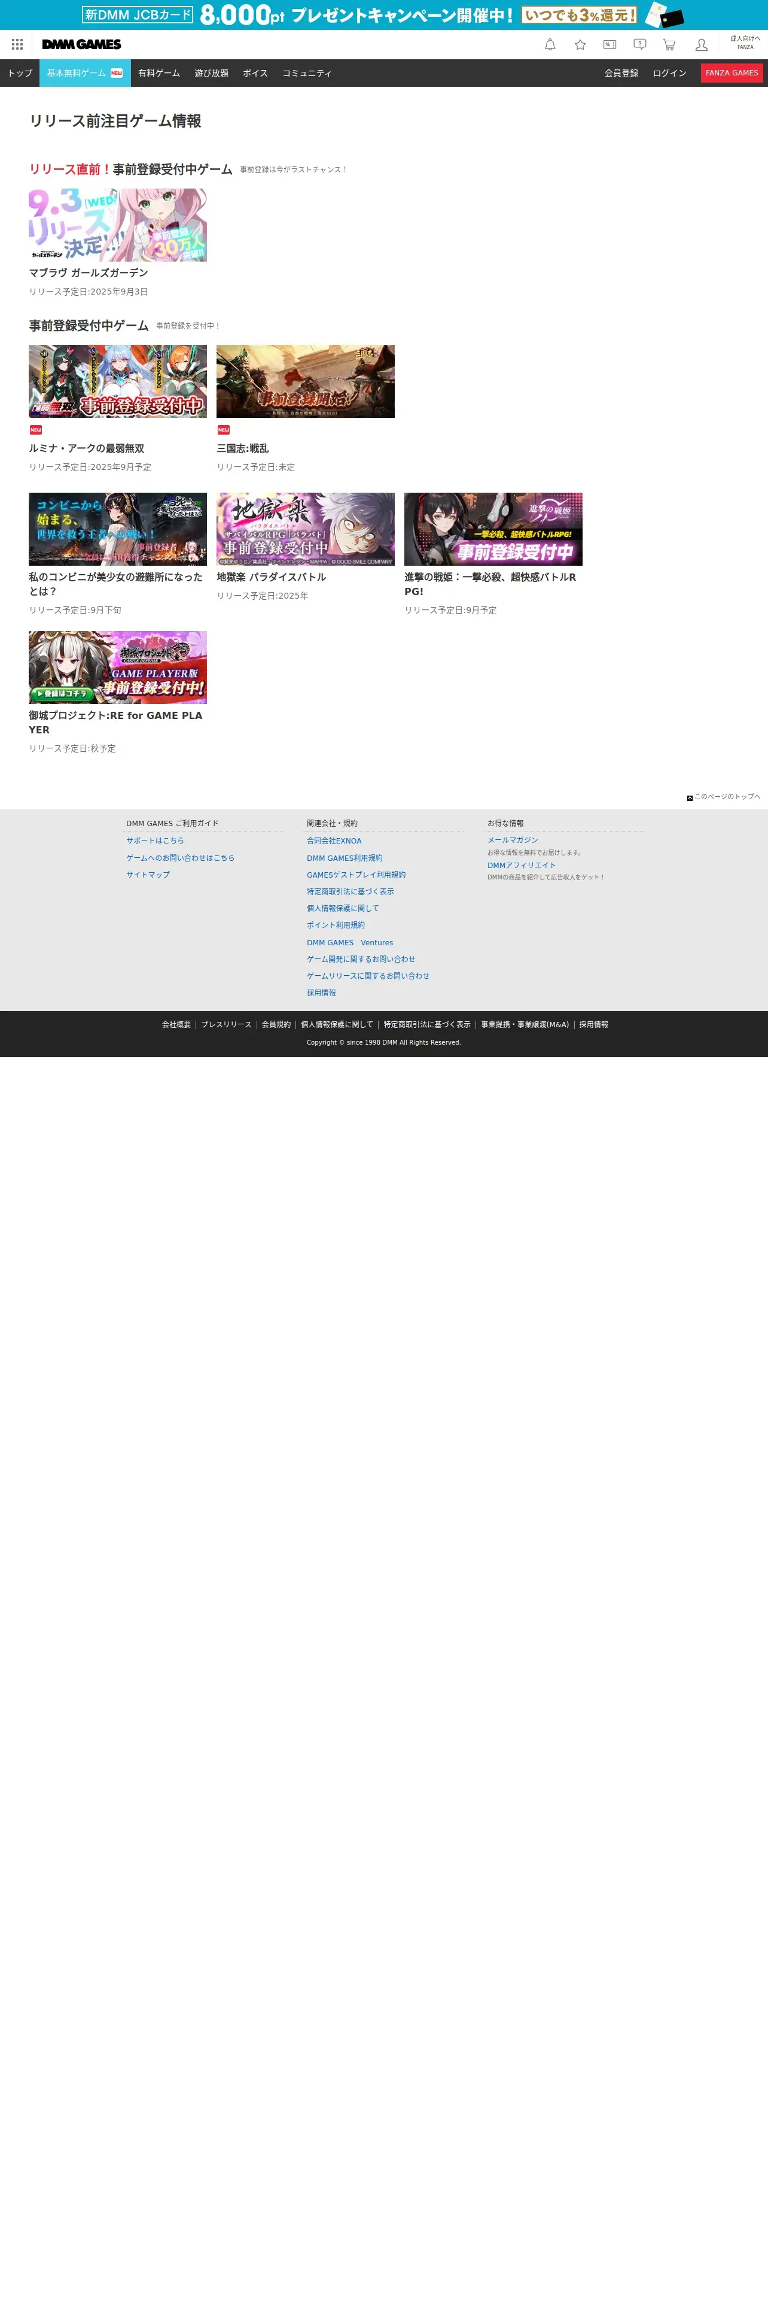768x2306 pixels.
Task: Open サイトマップ footer link
Action: click(148, 875)
